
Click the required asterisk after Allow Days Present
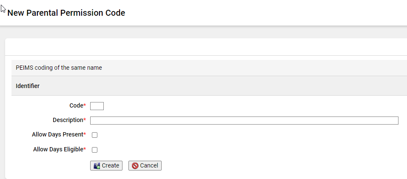coord(85,134)
